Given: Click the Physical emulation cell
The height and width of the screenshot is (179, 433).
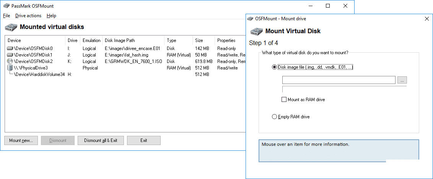Looking at the screenshot, I should tap(90, 68).
